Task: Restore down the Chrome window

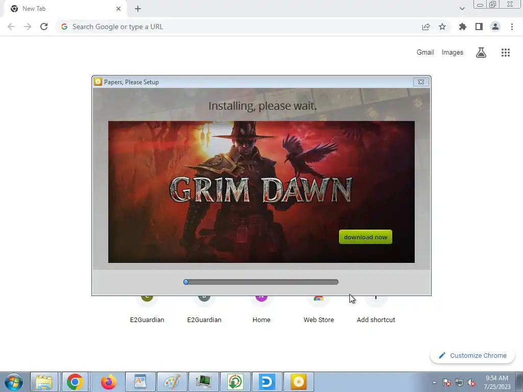Action: (x=493, y=4)
